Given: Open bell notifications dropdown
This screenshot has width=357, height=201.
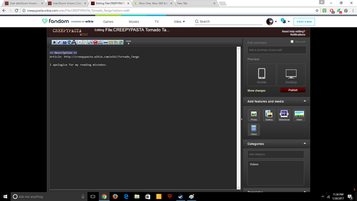Looking at the screenshot, I should (285, 21).
